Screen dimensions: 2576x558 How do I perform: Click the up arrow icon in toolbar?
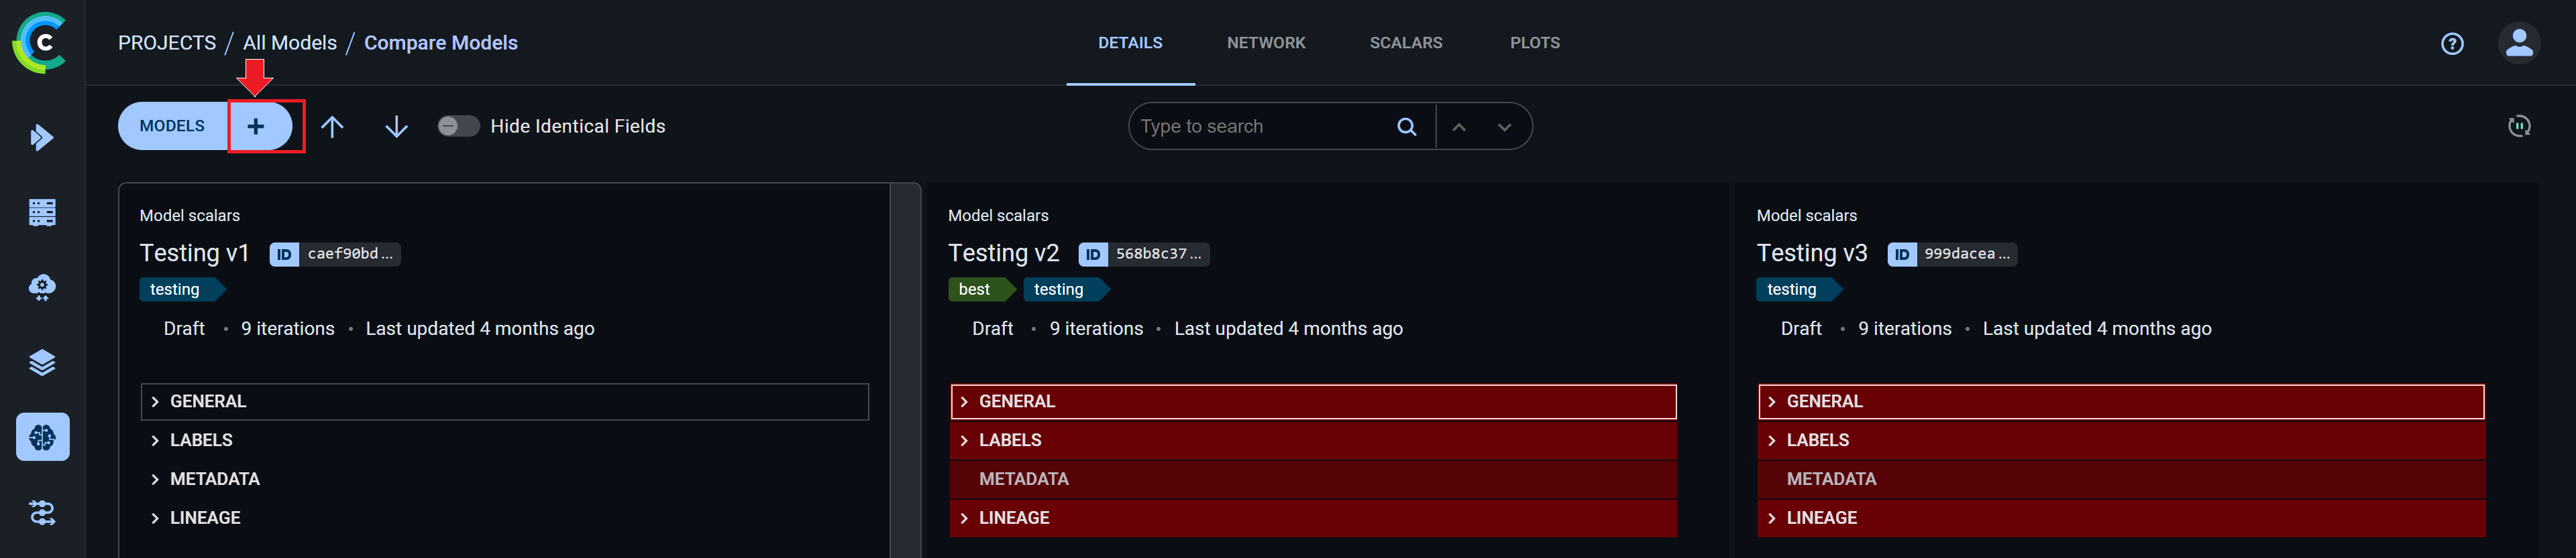pos(332,127)
